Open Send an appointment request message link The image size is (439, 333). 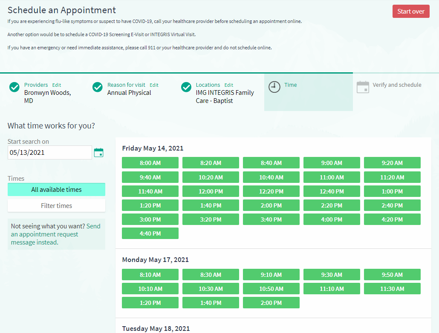coord(55,234)
